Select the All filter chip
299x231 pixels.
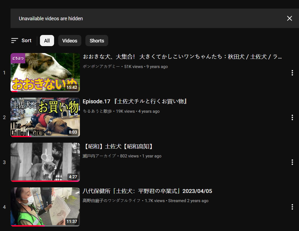click(x=47, y=41)
